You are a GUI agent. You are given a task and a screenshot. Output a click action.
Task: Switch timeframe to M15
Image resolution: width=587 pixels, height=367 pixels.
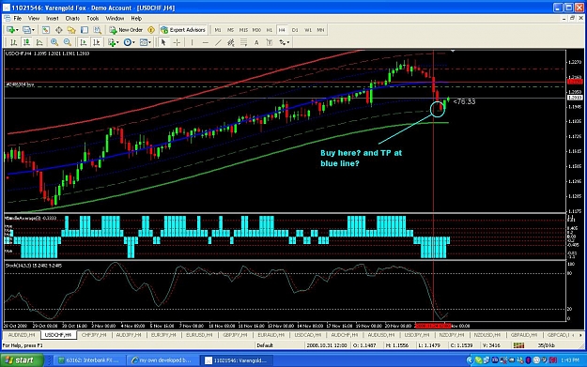pyautogui.click(x=243, y=30)
